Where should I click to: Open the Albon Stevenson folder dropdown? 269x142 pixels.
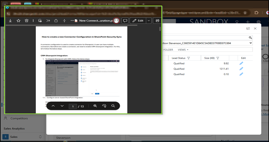click(251, 43)
